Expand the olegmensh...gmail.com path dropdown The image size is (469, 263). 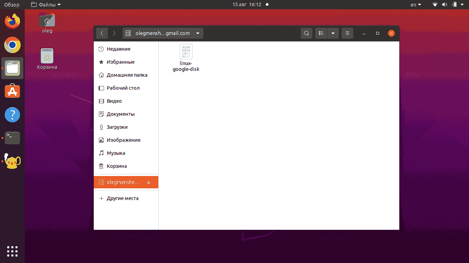[x=197, y=33]
